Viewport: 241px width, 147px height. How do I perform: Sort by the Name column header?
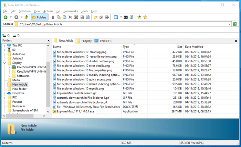tap(86, 47)
